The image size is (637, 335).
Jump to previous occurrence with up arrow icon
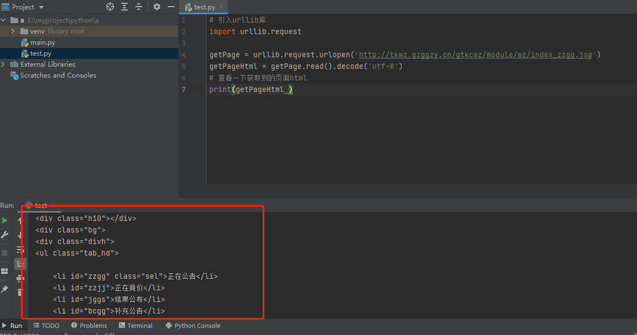(20, 220)
